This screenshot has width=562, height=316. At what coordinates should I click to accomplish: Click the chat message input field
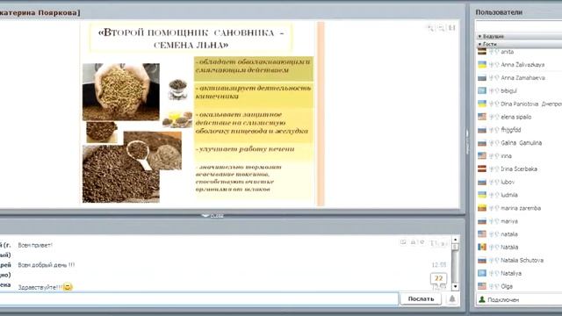tap(198, 298)
